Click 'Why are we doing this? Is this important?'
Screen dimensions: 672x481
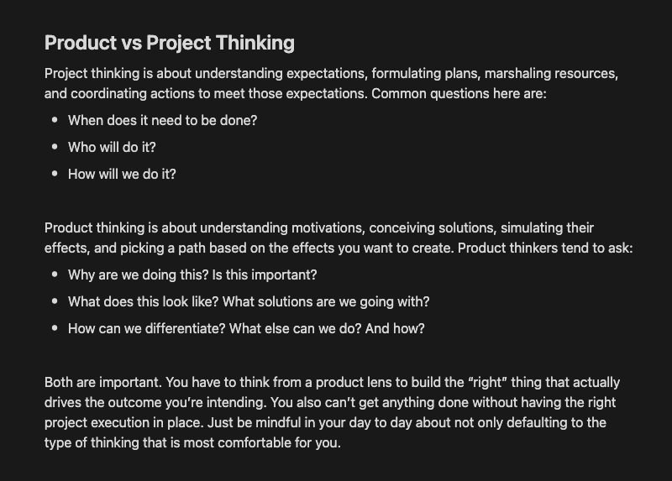click(192, 274)
